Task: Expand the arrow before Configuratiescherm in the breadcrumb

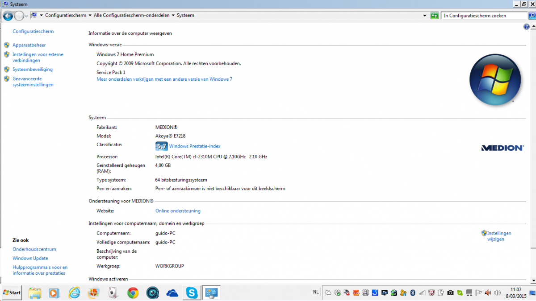Action: [41, 15]
